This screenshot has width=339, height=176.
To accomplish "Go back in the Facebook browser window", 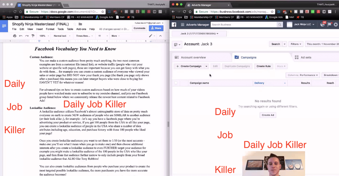I will pyautogui.click(x=173, y=12).
